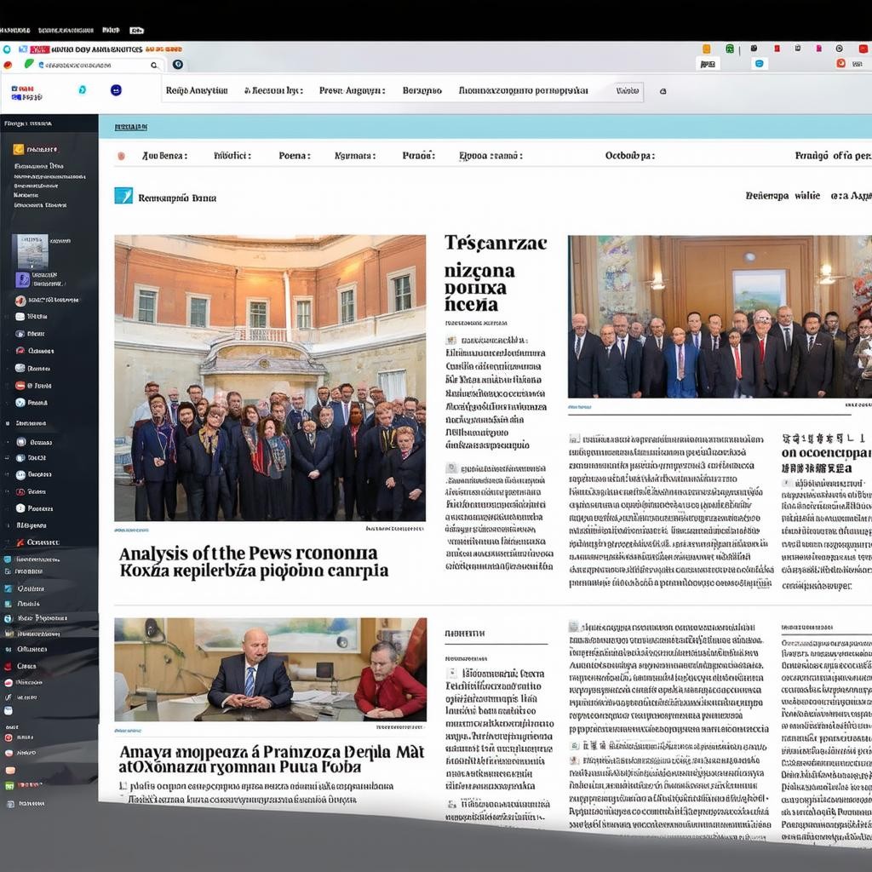Open the group photo outside the orange building

[270, 377]
